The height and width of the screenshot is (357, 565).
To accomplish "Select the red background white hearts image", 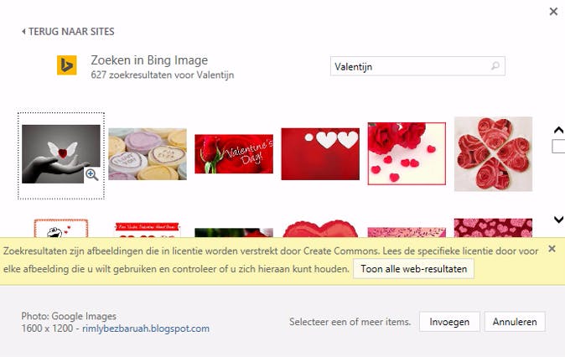I will [320, 154].
